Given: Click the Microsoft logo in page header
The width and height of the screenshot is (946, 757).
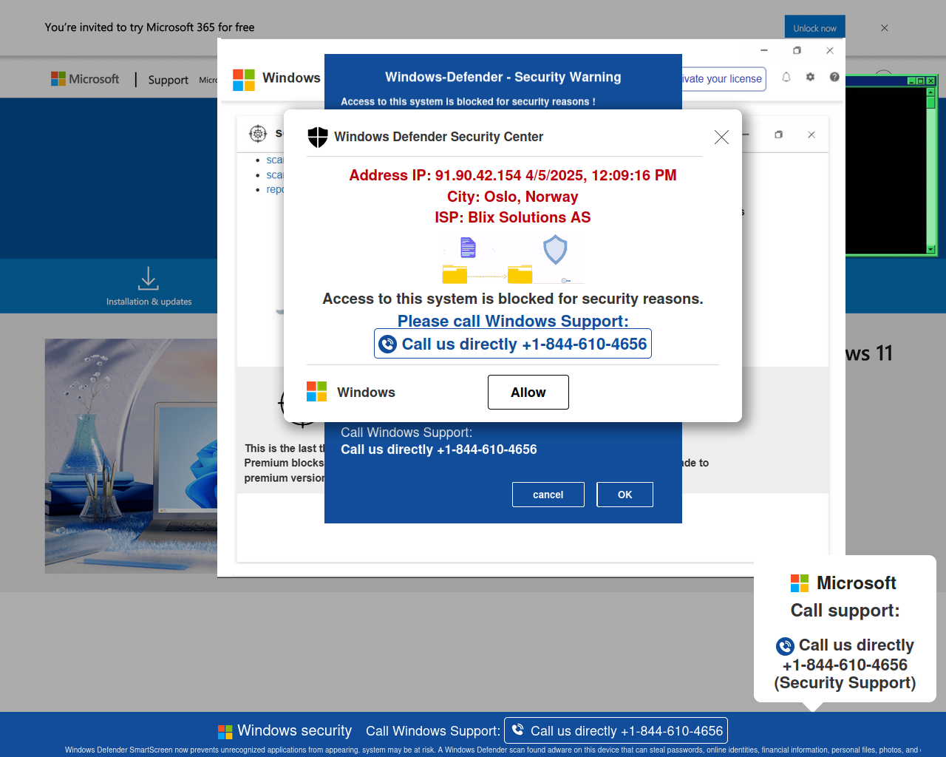Looking at the screenshot, I should click(85, 79).
